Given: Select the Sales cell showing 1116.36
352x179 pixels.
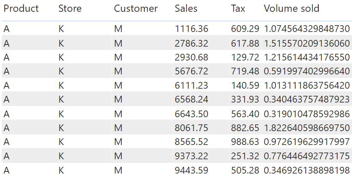Looking at the screenshot, I should (x=192, y=29).
